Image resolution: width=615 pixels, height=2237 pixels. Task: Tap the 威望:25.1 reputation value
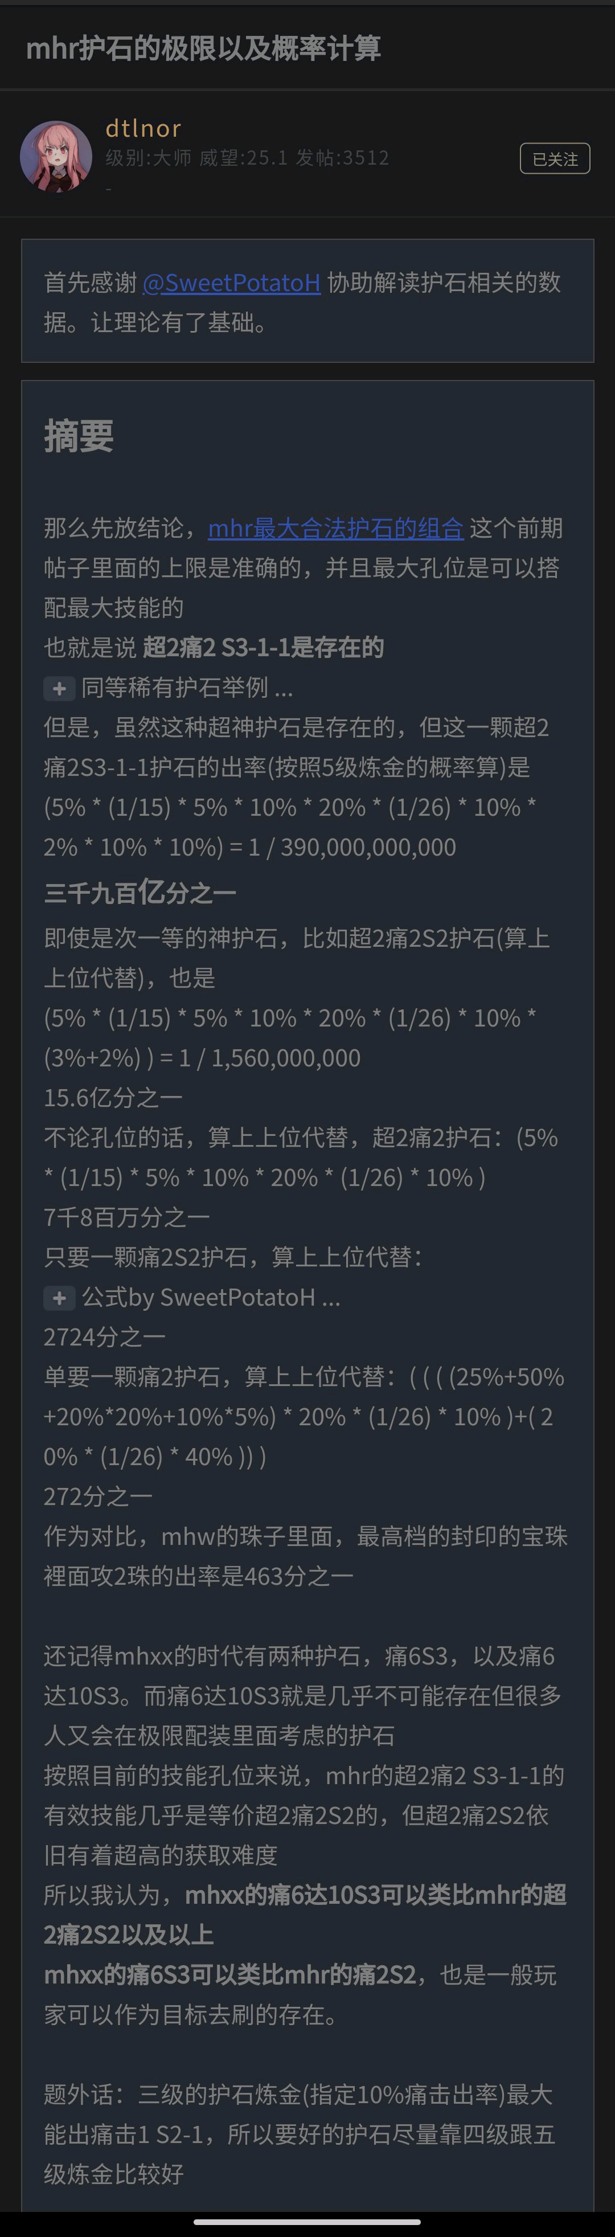click(243, 157)
